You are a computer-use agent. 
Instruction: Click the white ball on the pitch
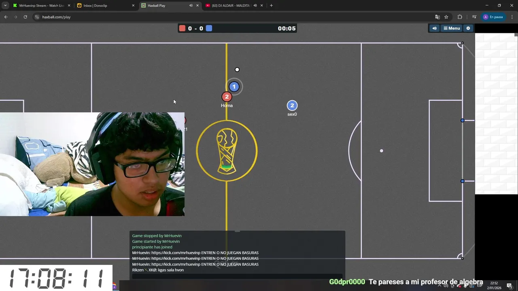[x=237, y=70]
